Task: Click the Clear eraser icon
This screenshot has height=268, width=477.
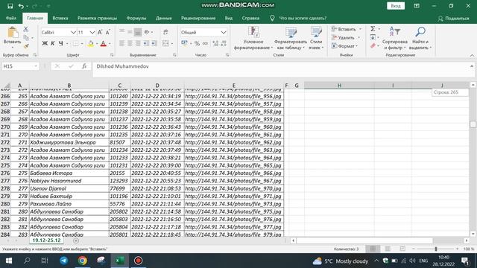Action: click(373, 46)
